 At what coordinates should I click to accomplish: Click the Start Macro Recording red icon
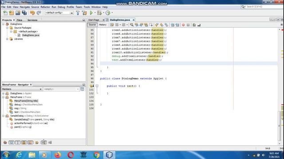pos(183,25)
